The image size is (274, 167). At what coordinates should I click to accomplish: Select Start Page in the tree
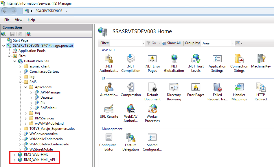21,40
